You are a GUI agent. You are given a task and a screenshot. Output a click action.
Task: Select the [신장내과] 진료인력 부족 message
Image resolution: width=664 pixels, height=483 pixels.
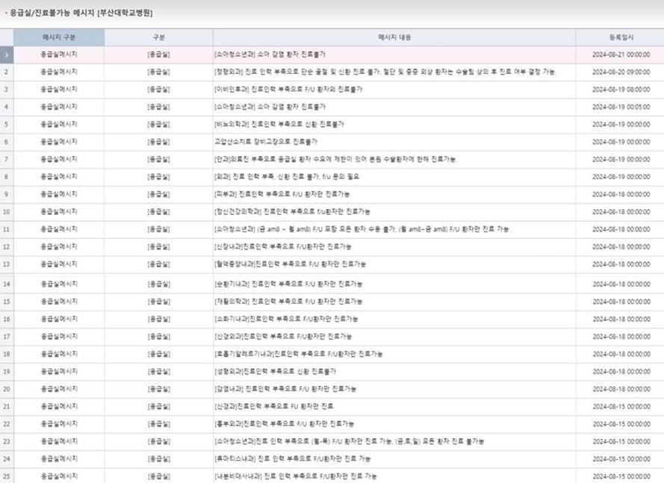(x=283, y=247)
